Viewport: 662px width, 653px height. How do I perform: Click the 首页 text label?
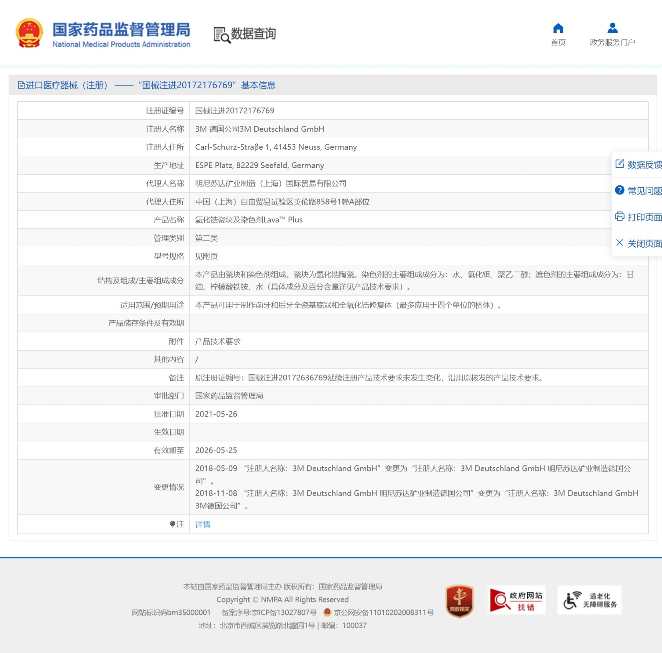558,42
